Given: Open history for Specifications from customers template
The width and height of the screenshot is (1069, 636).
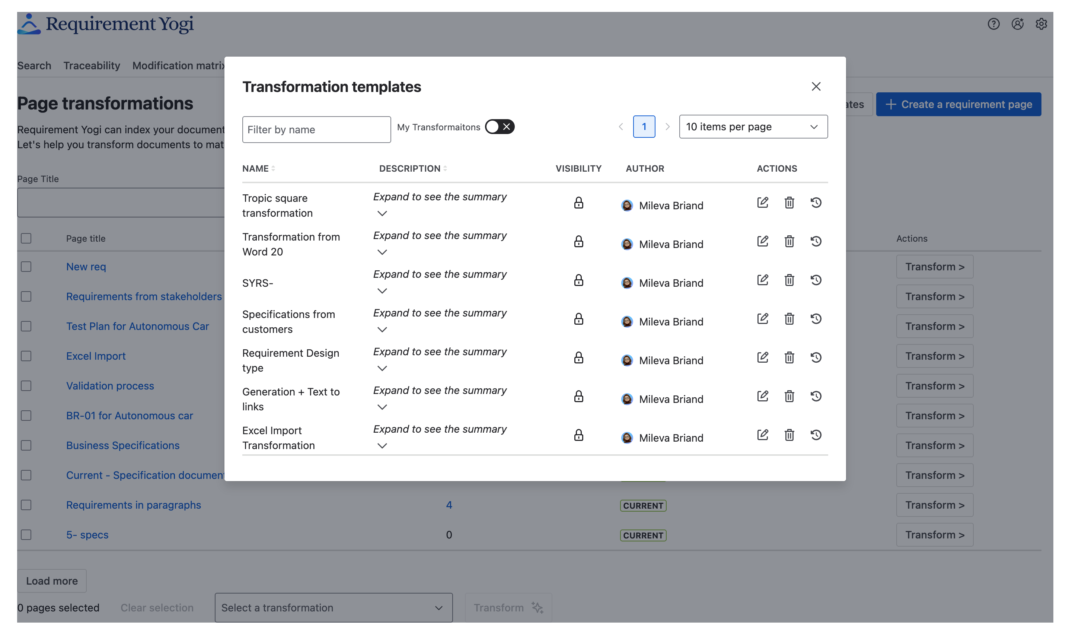Looking at the screenshot, I should [x=816, y=319].
